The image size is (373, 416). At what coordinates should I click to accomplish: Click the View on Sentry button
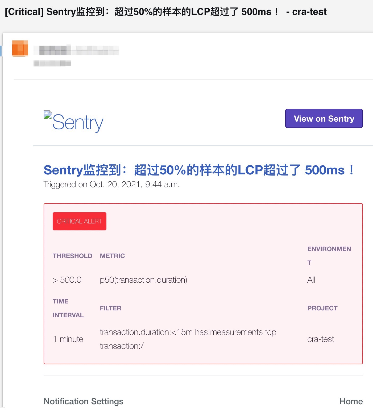(324, 118)
